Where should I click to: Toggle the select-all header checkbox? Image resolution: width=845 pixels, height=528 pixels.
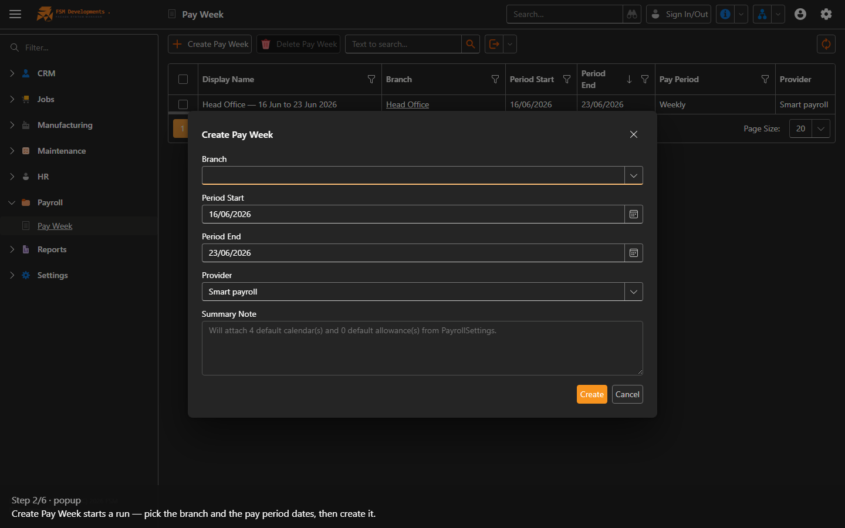(183, 79)
